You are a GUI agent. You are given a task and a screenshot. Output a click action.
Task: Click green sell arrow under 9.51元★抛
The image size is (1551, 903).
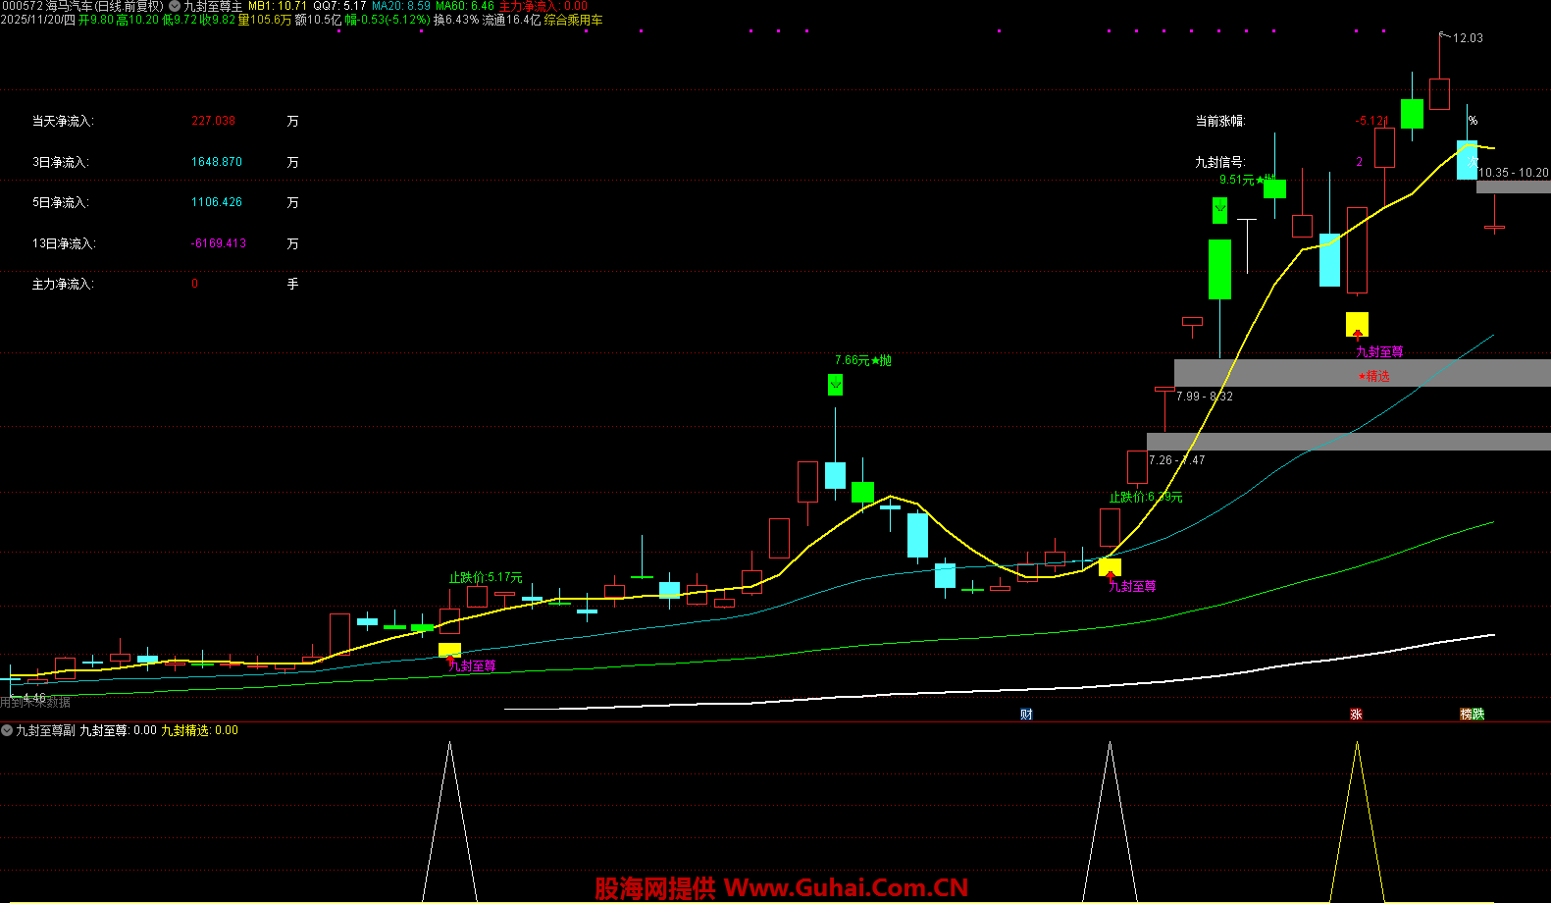pyautogui.click(x=1219, y=209)
